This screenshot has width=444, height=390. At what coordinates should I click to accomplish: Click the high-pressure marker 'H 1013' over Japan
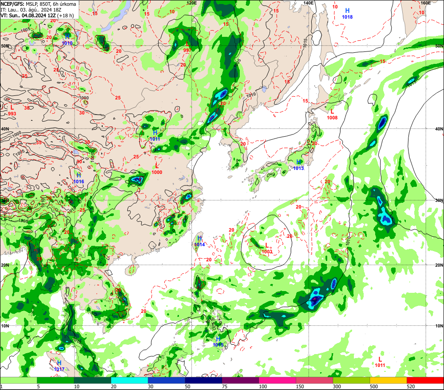point(298,165)
